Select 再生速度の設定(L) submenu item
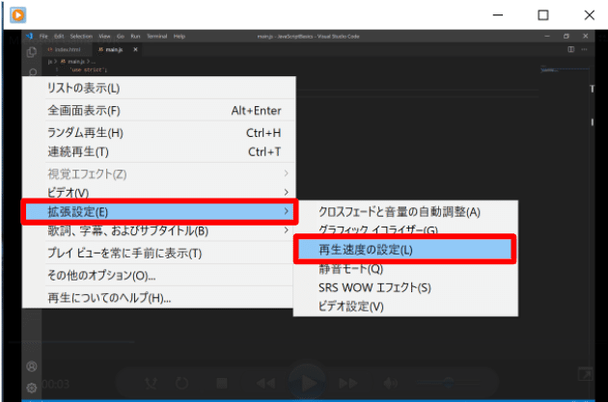 point(404,250)
